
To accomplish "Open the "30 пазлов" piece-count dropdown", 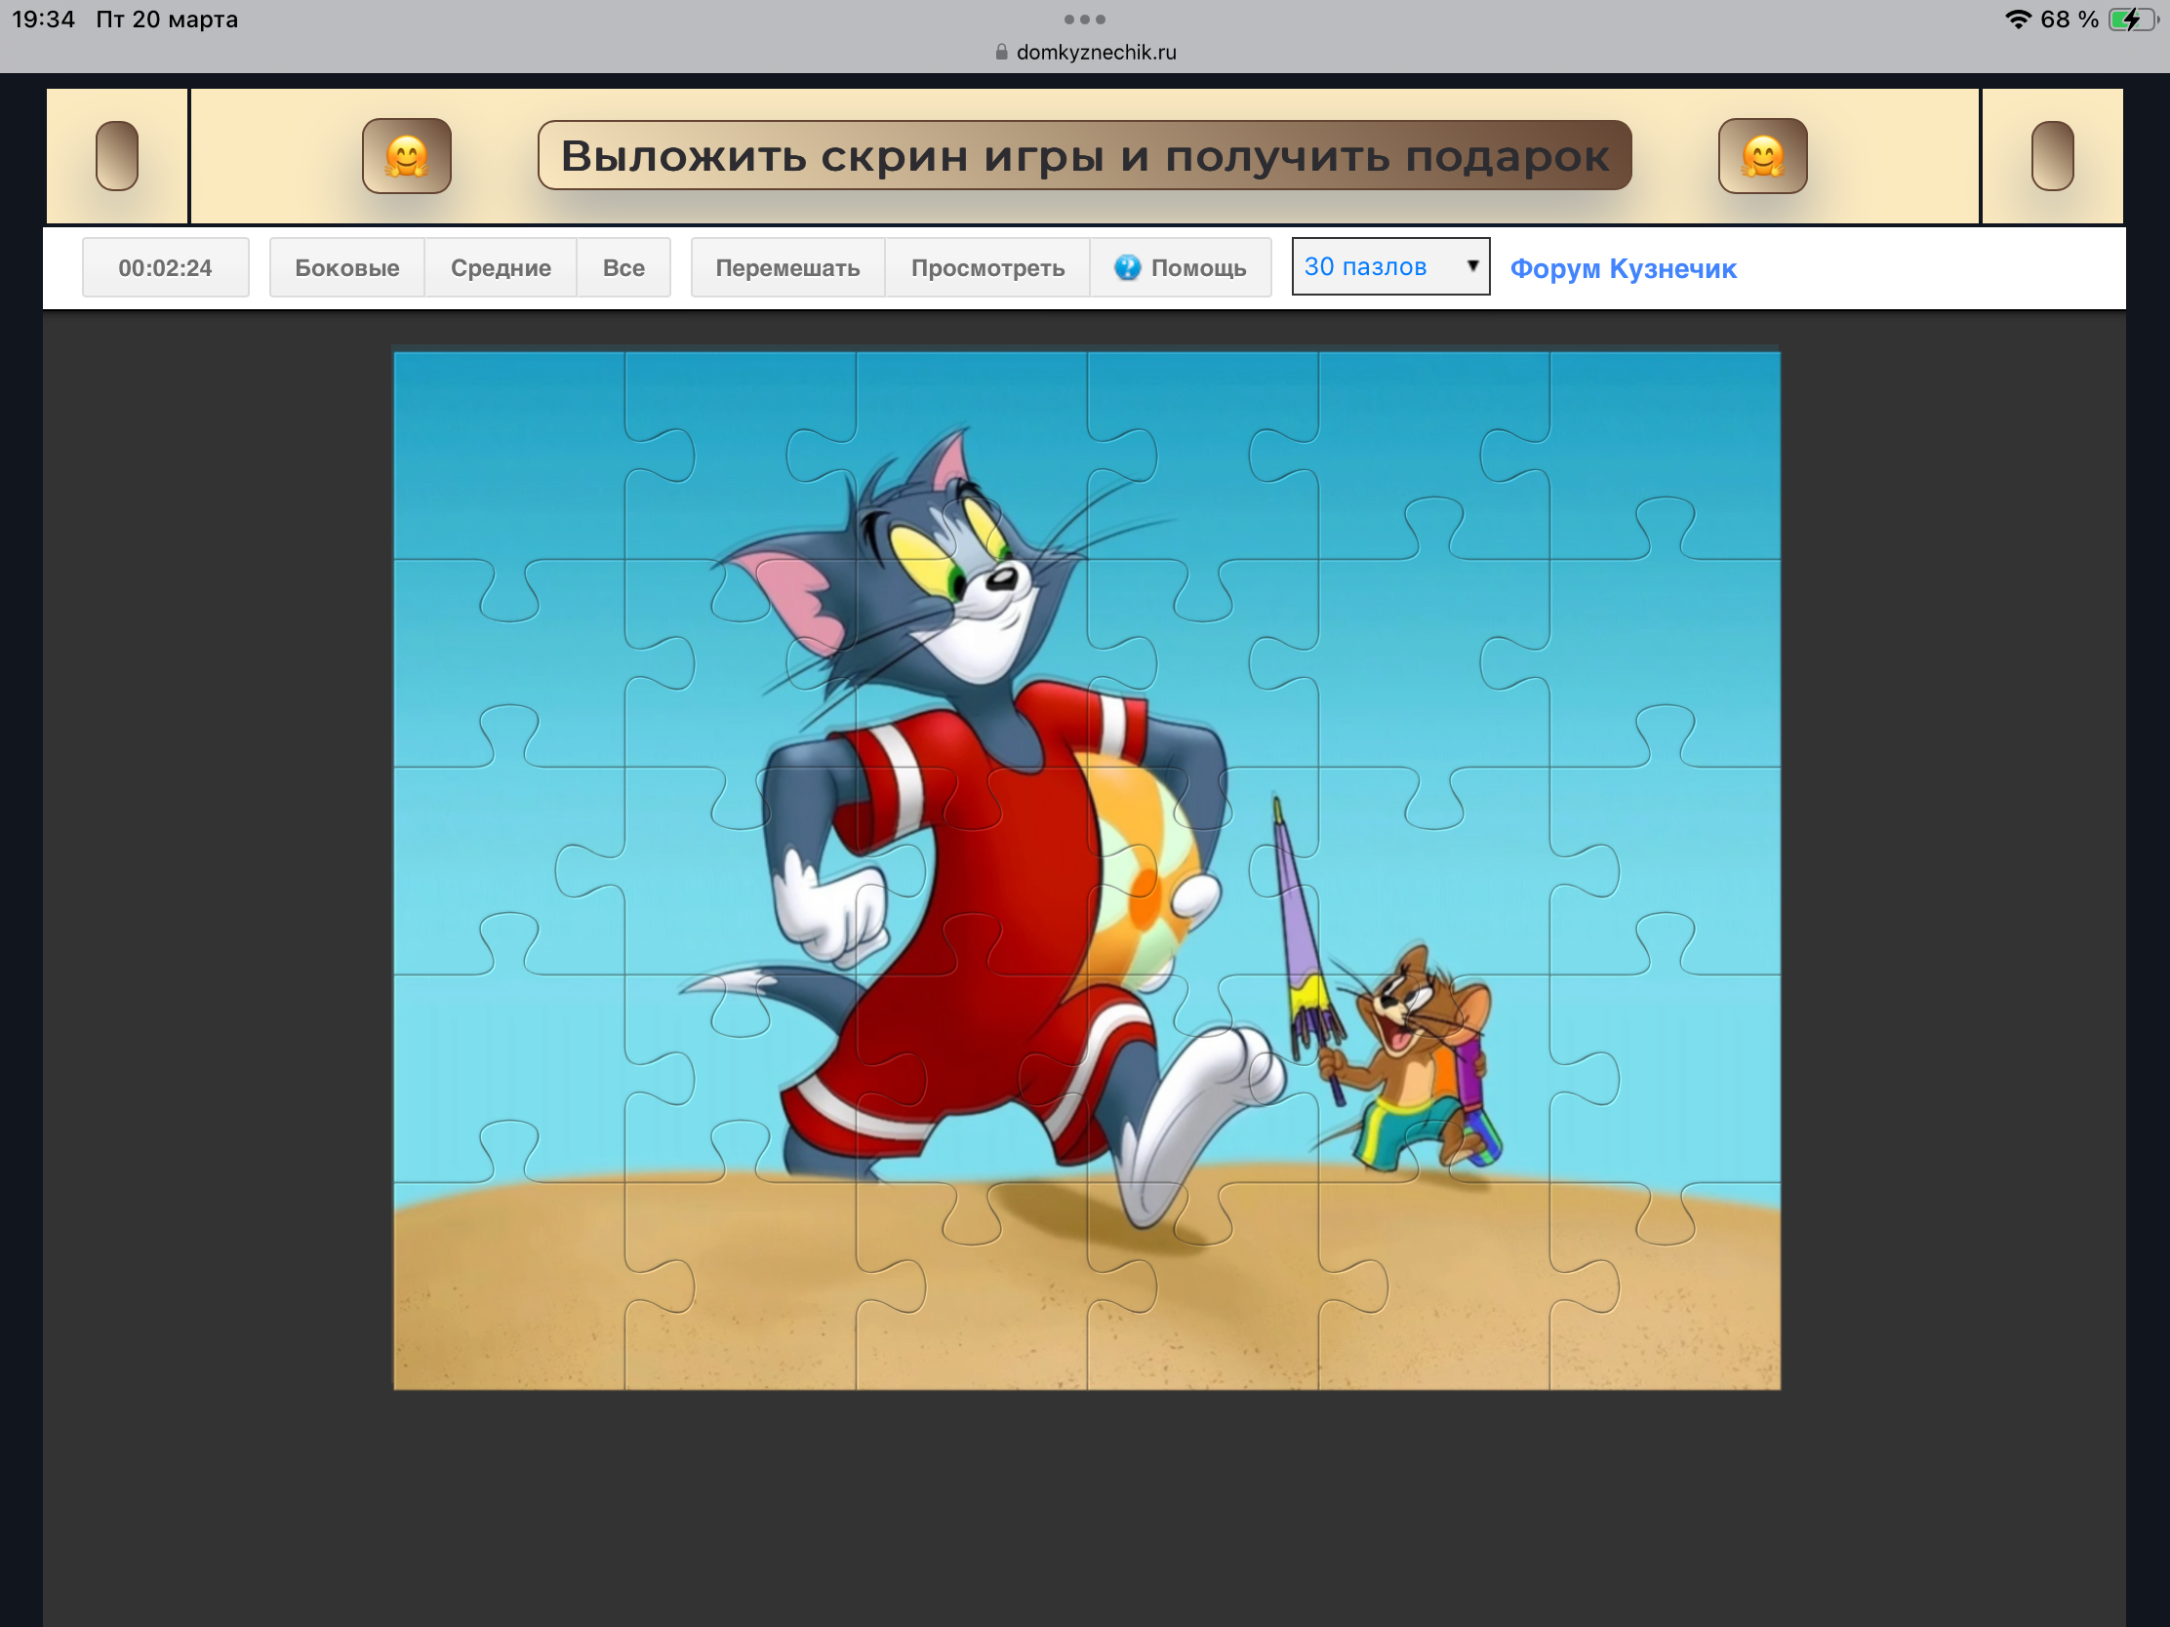I will (x=1382, y=266).
